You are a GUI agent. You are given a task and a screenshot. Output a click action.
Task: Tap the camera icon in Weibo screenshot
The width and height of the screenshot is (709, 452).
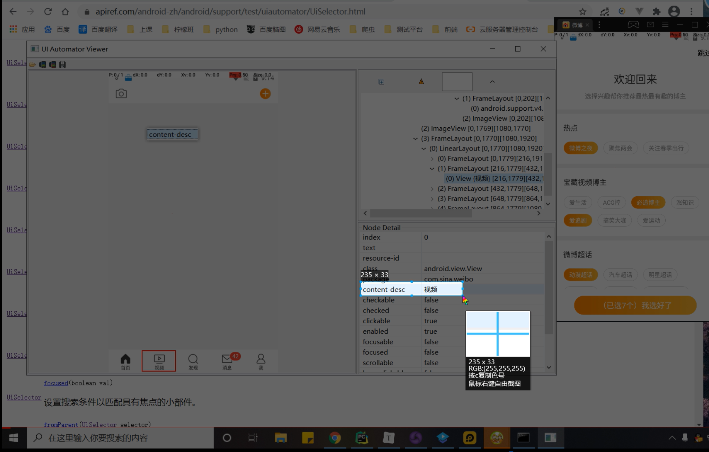121,94
